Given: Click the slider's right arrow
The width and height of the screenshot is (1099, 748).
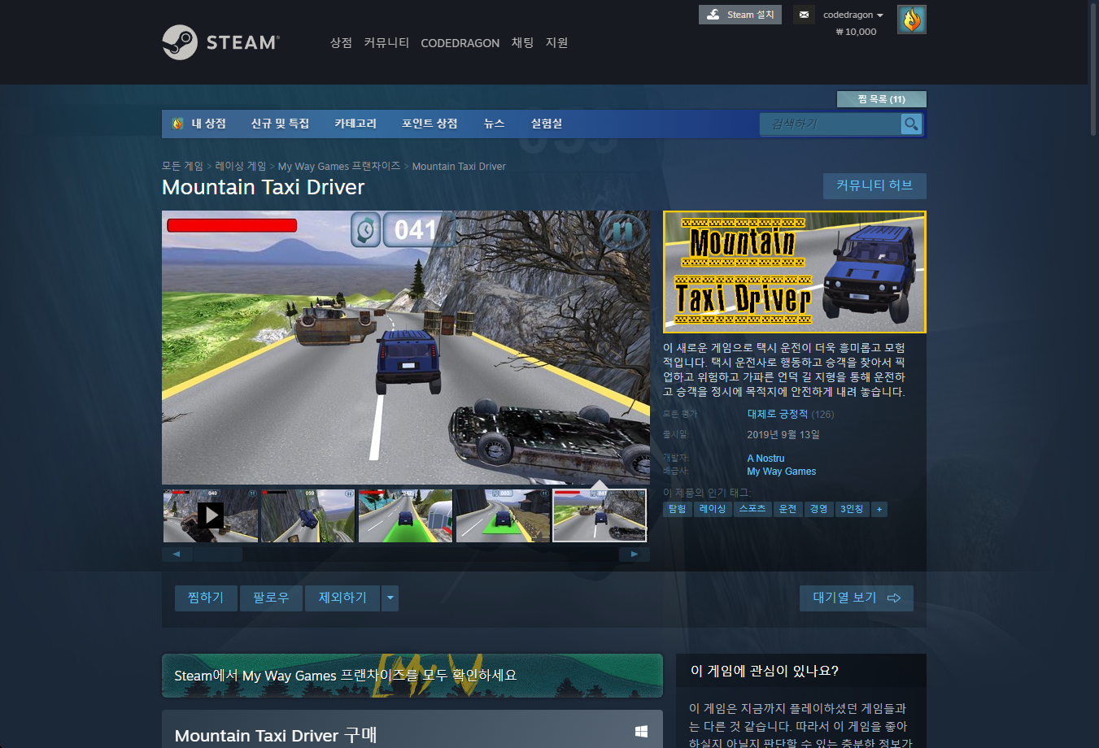Looking at the screenshot, I should pos(635,554).
